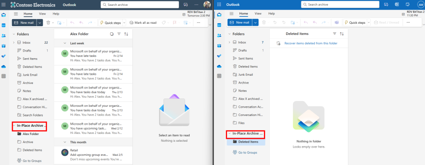425x165 pixels.
Task: Switch to View tab in Contoso window
Action: pyautogui.click(x=42, y=14)
